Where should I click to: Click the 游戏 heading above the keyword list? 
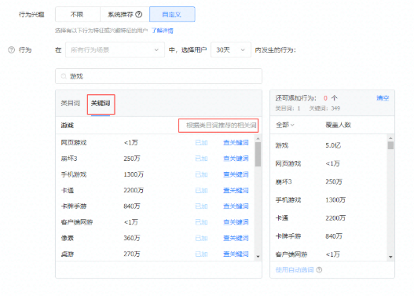point(68,126)
